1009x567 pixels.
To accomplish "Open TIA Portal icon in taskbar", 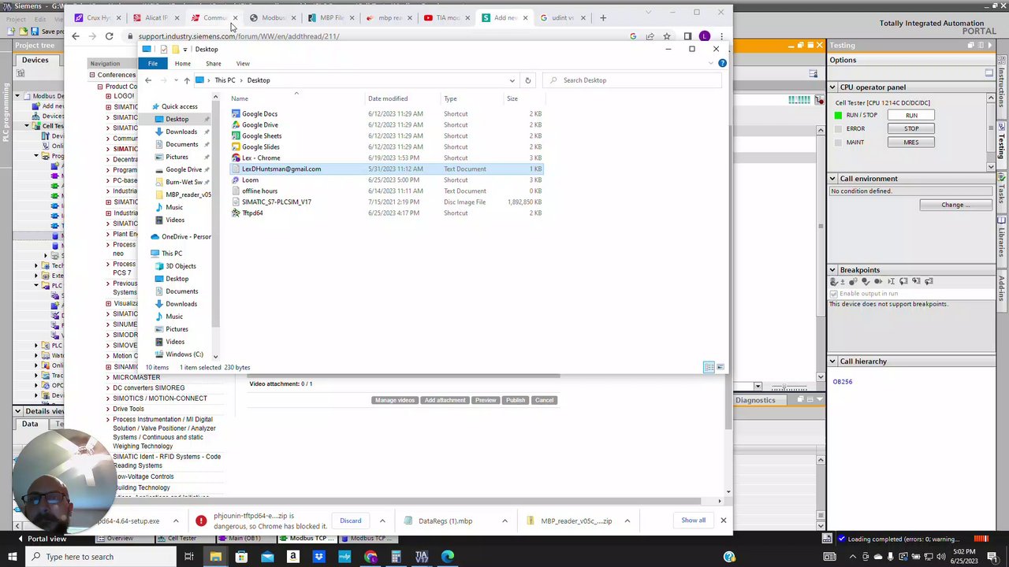I will click(422, 557).
